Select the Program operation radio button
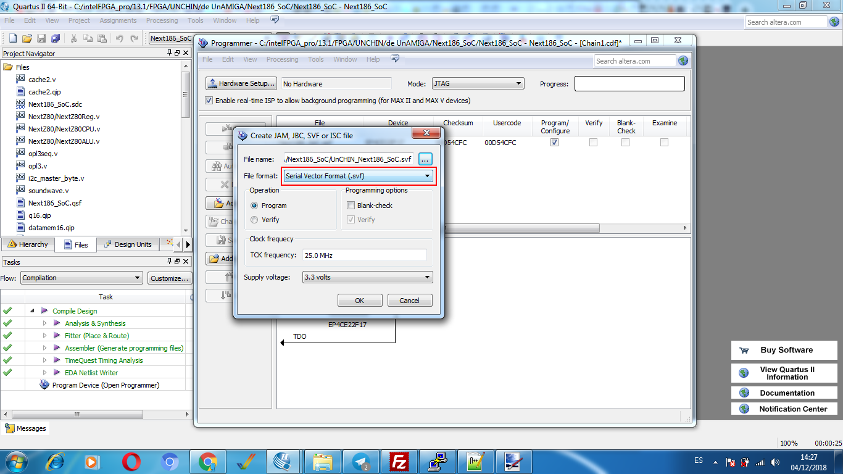843x474 pixels. [x=254, y=206]
